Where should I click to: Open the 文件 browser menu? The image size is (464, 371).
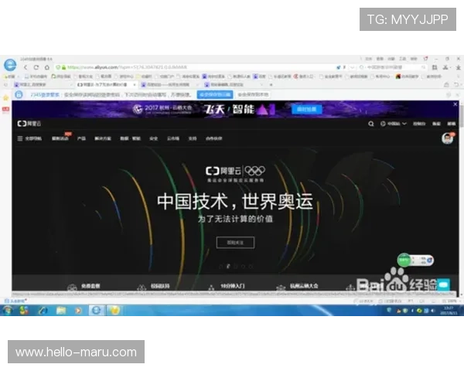click(x=369, y=59)
